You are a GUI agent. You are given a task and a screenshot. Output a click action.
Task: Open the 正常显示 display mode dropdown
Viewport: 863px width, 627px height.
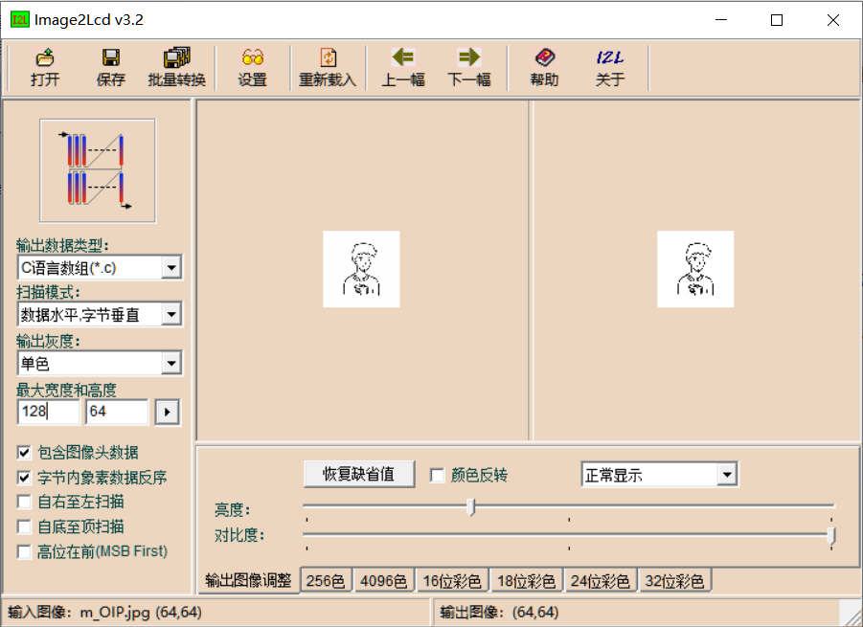pyautogui.click(x=728, y=474)
